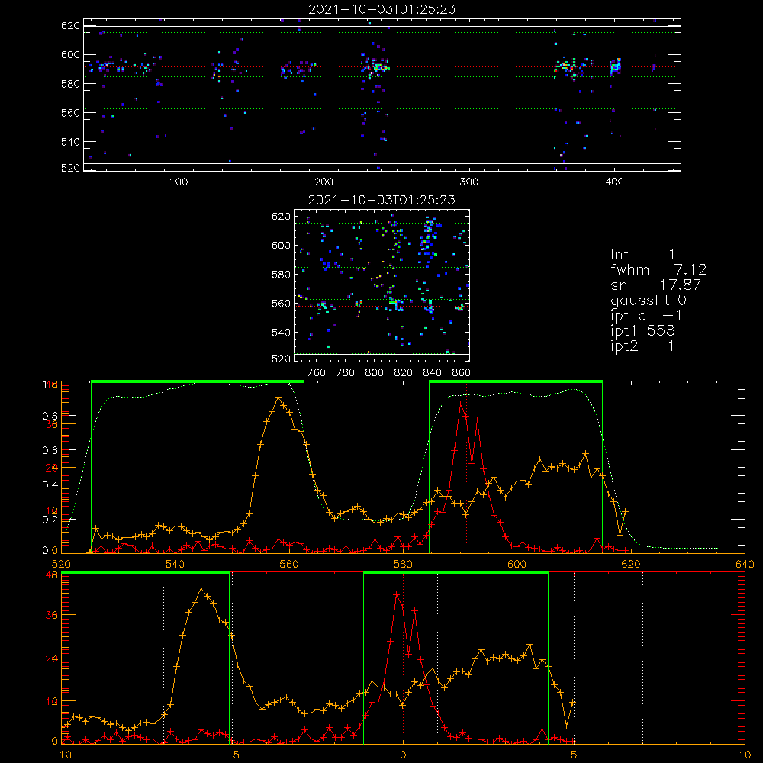This screenshot has height=763, width=763.
Task: Click the 600 x-axis label of profile plot
Action: coord(517,564)
